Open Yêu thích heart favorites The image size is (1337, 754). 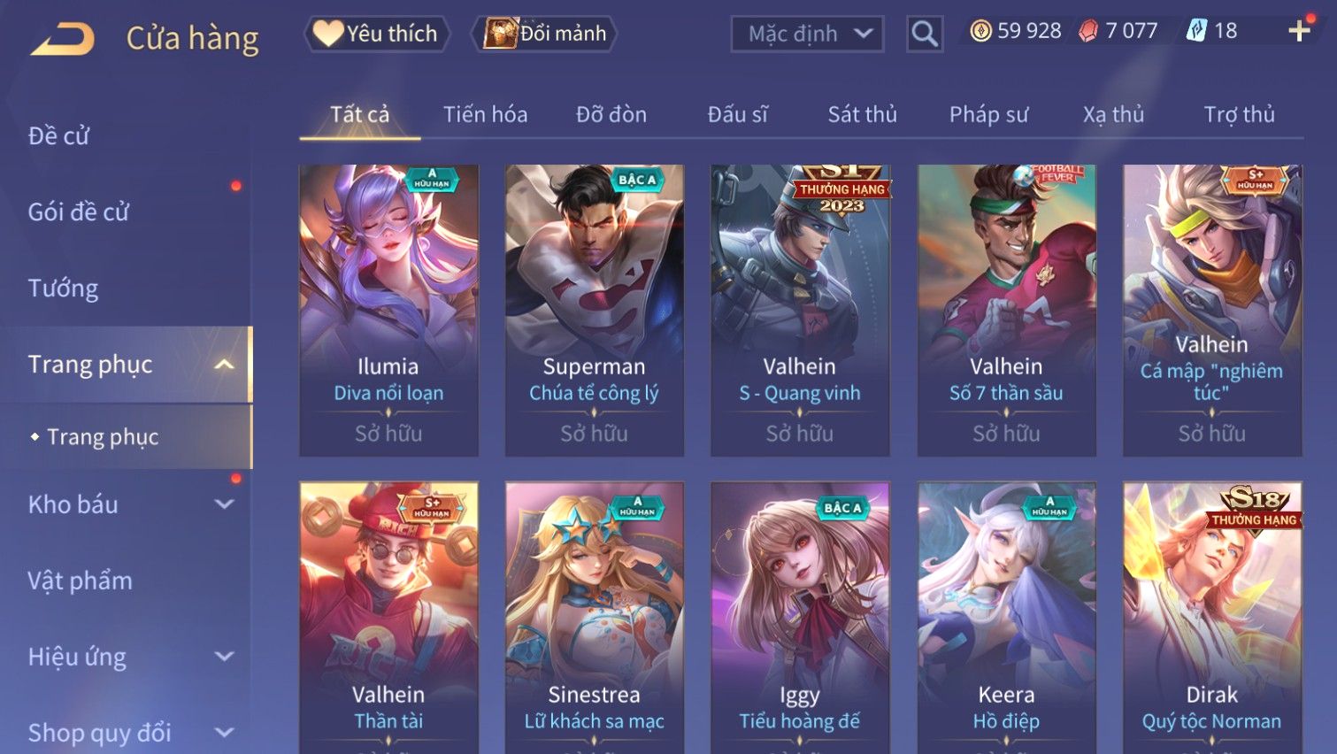377,34
